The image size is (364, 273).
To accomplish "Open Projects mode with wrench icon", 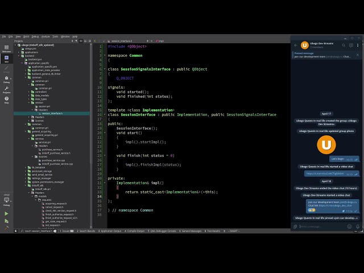I will pos(6,90).
